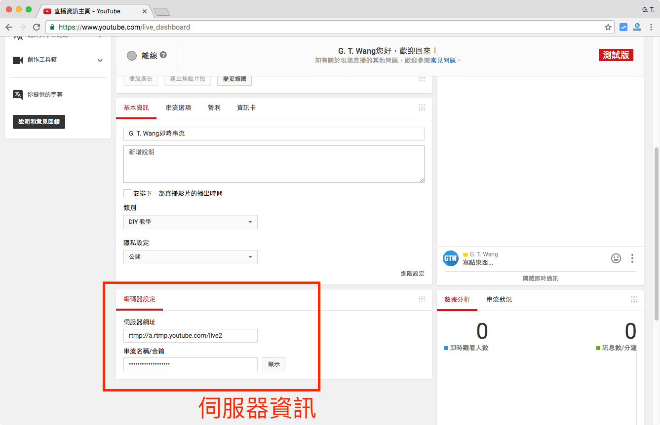The height and width of the screenshot is (425, 660).
Task: Switch to the 串流狀況 tab
Action: (x=499, y=299)
